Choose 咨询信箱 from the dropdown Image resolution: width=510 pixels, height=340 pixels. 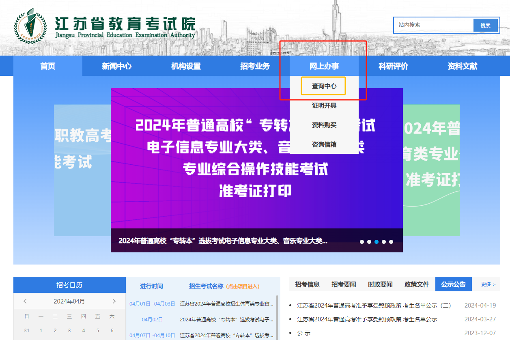[324, 144]
